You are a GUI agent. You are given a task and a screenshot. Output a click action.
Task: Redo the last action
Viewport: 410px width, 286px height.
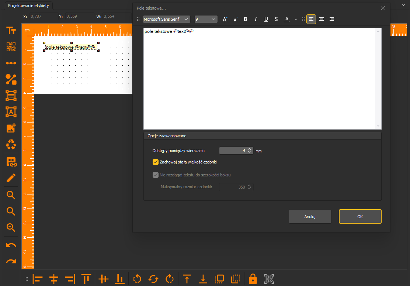[11, 261]
